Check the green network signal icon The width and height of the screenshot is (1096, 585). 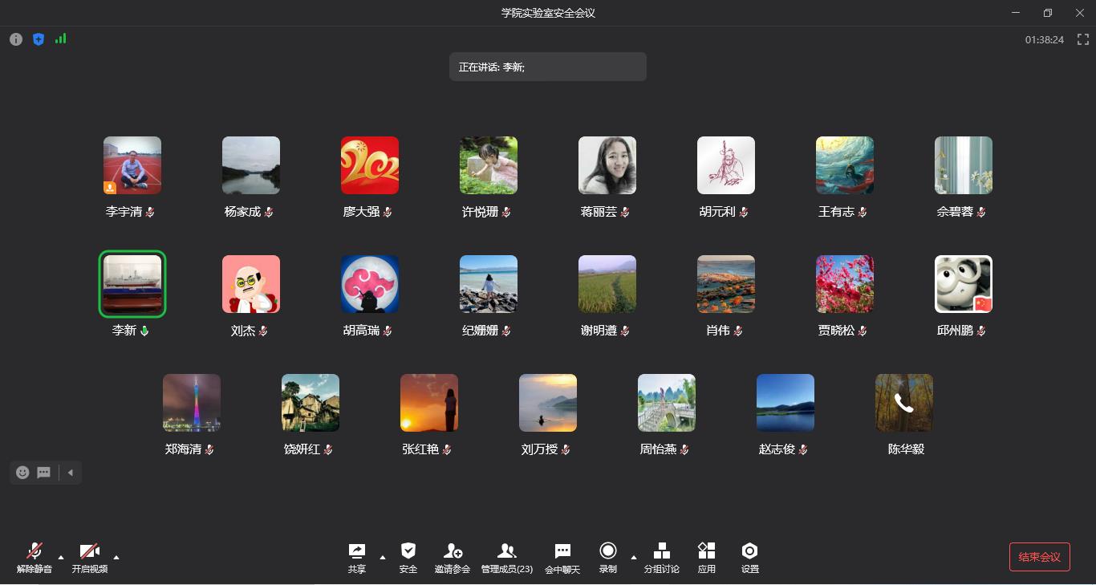[61, 39]
